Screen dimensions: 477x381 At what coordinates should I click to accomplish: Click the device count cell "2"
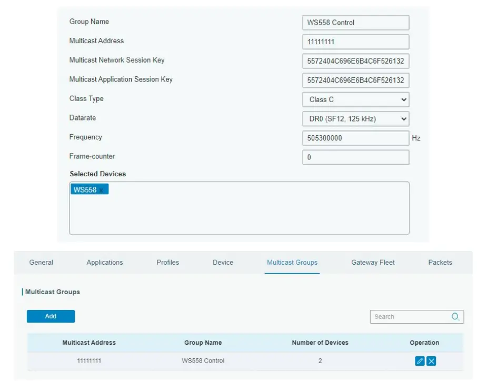tap(320, 361)
